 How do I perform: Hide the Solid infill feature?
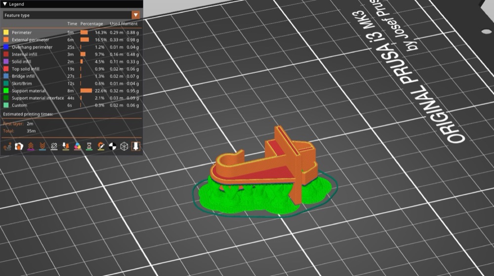[x=21, y=61]
